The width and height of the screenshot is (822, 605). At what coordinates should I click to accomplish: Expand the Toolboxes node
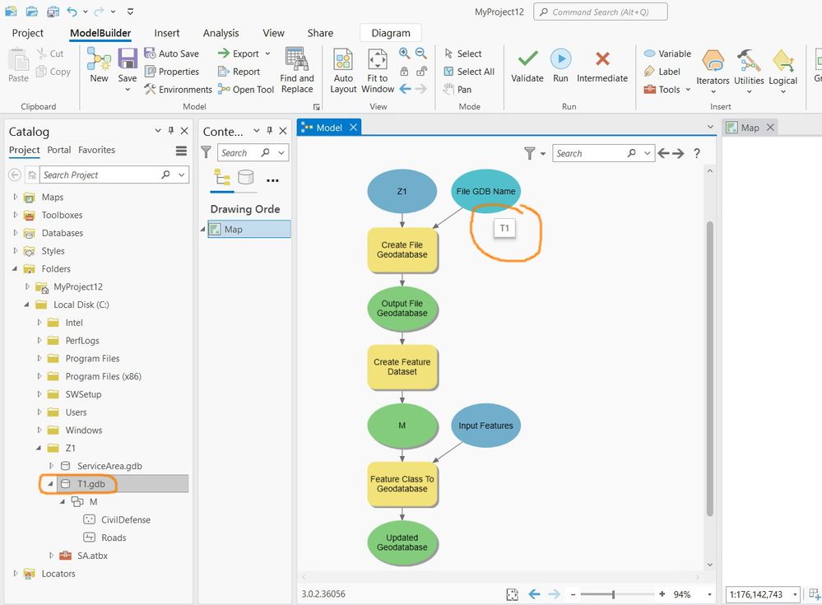click(x=15, y=215)
